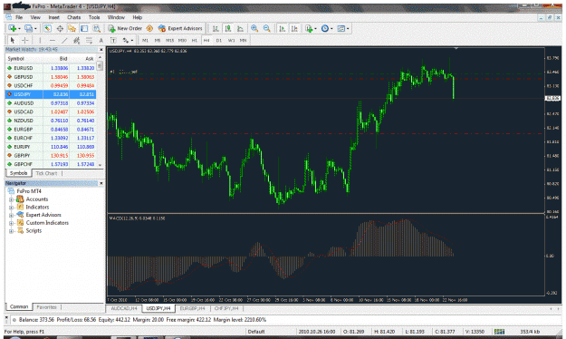The height and width of the screenshot is (339, 566).
Task: Open the CHFJPY,H4 chart tab
Action: coord(226,308)
